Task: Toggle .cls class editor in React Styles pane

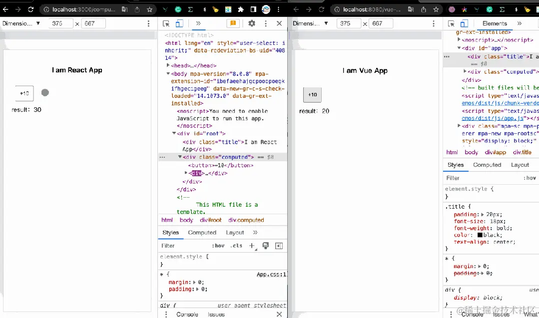Action: 236,246
